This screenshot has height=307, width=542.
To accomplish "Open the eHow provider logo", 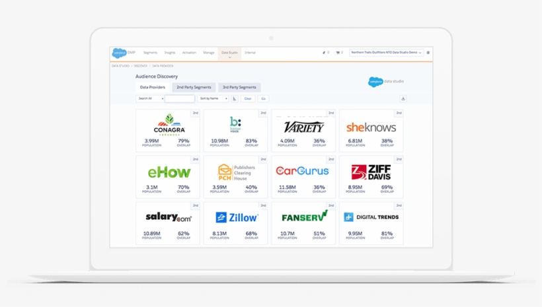I will pyautogui.click(x=169, y=172).
